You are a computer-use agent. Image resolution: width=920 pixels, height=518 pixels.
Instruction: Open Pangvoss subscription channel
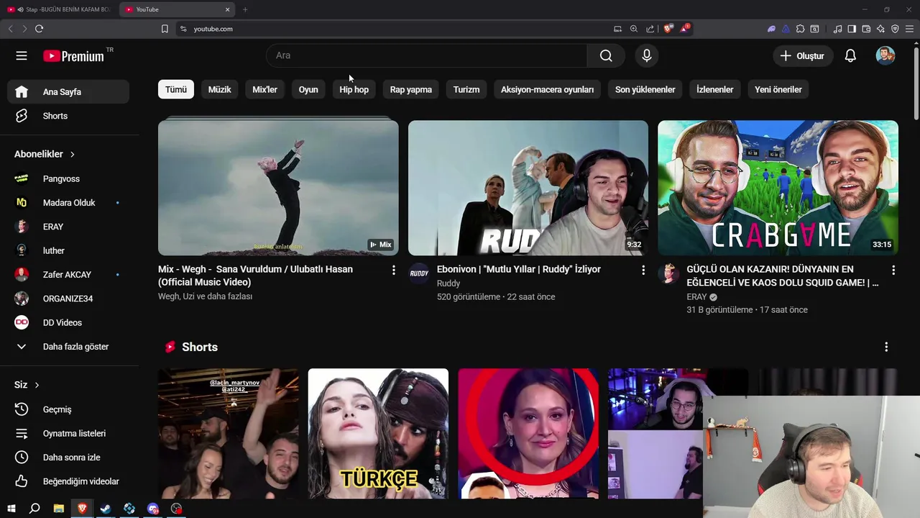[68, 178]
